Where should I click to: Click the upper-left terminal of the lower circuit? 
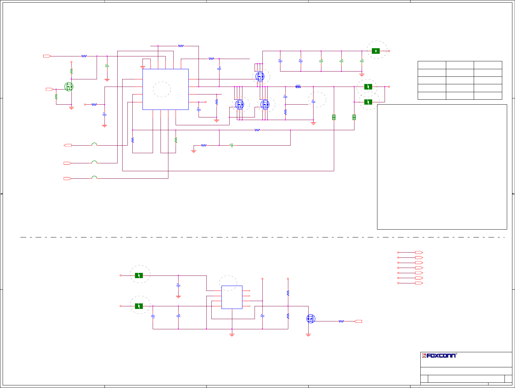pos(121,276)
